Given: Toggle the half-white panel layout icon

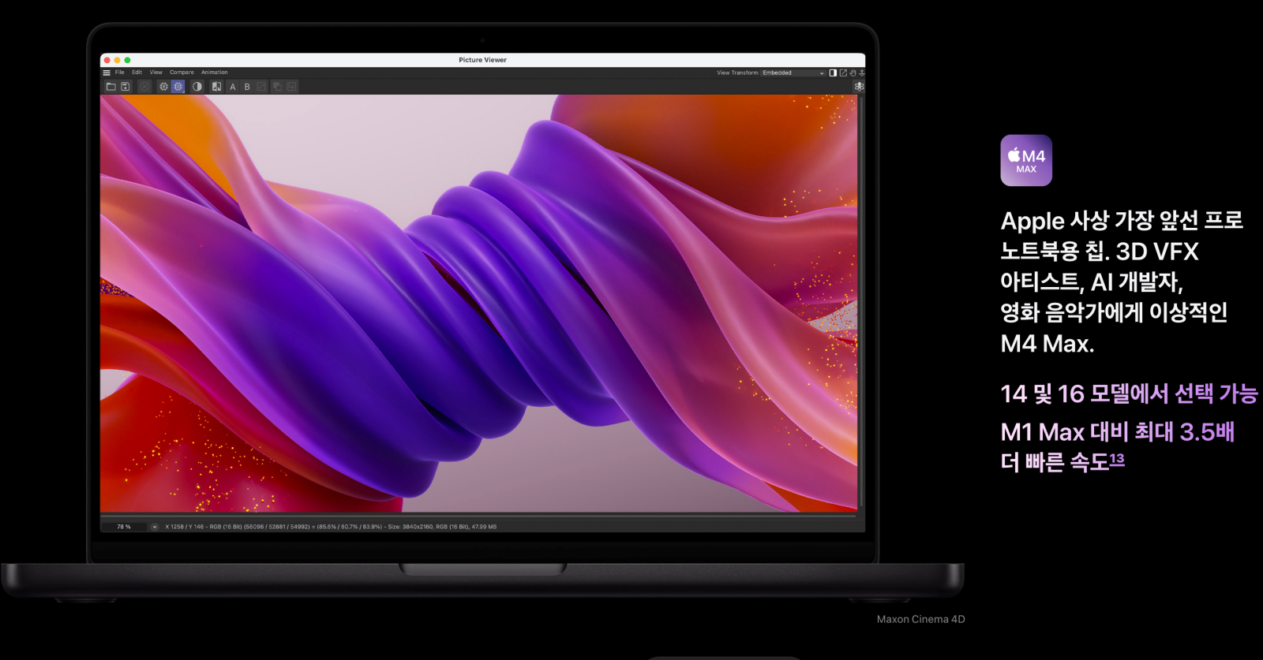Looking at the screenshot, I should coord(833,73).
